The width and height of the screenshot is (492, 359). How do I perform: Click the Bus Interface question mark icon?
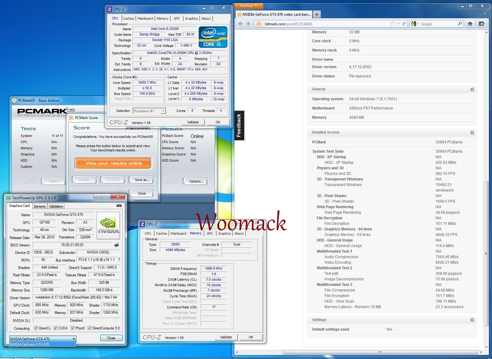119,260
